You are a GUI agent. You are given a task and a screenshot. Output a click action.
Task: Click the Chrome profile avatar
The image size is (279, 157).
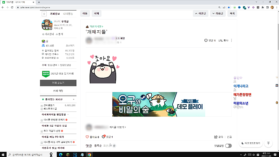coord(272,7)
